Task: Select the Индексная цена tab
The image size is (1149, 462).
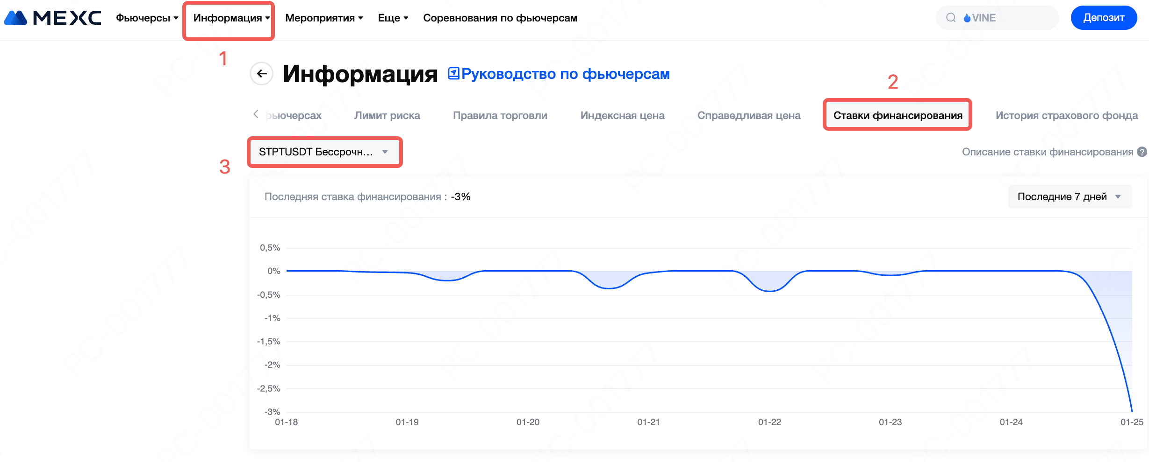Action: click(622, 115)
